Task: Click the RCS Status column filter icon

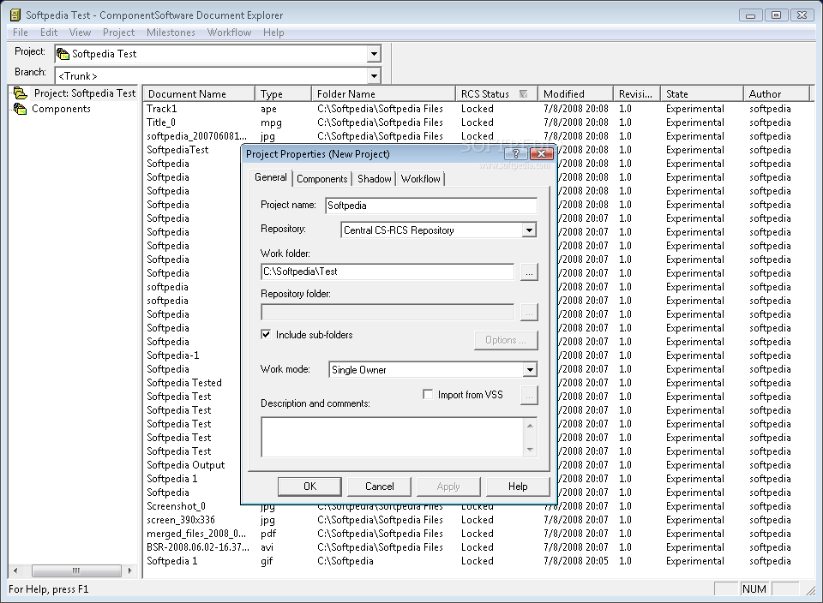Action: (x=523, y=94)
